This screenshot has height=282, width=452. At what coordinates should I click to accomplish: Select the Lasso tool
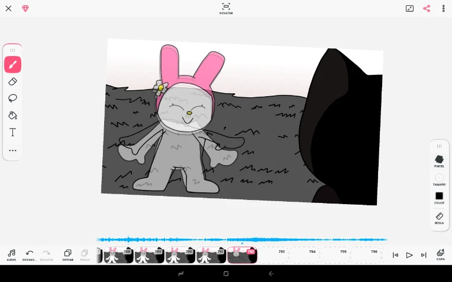[12, 99]
